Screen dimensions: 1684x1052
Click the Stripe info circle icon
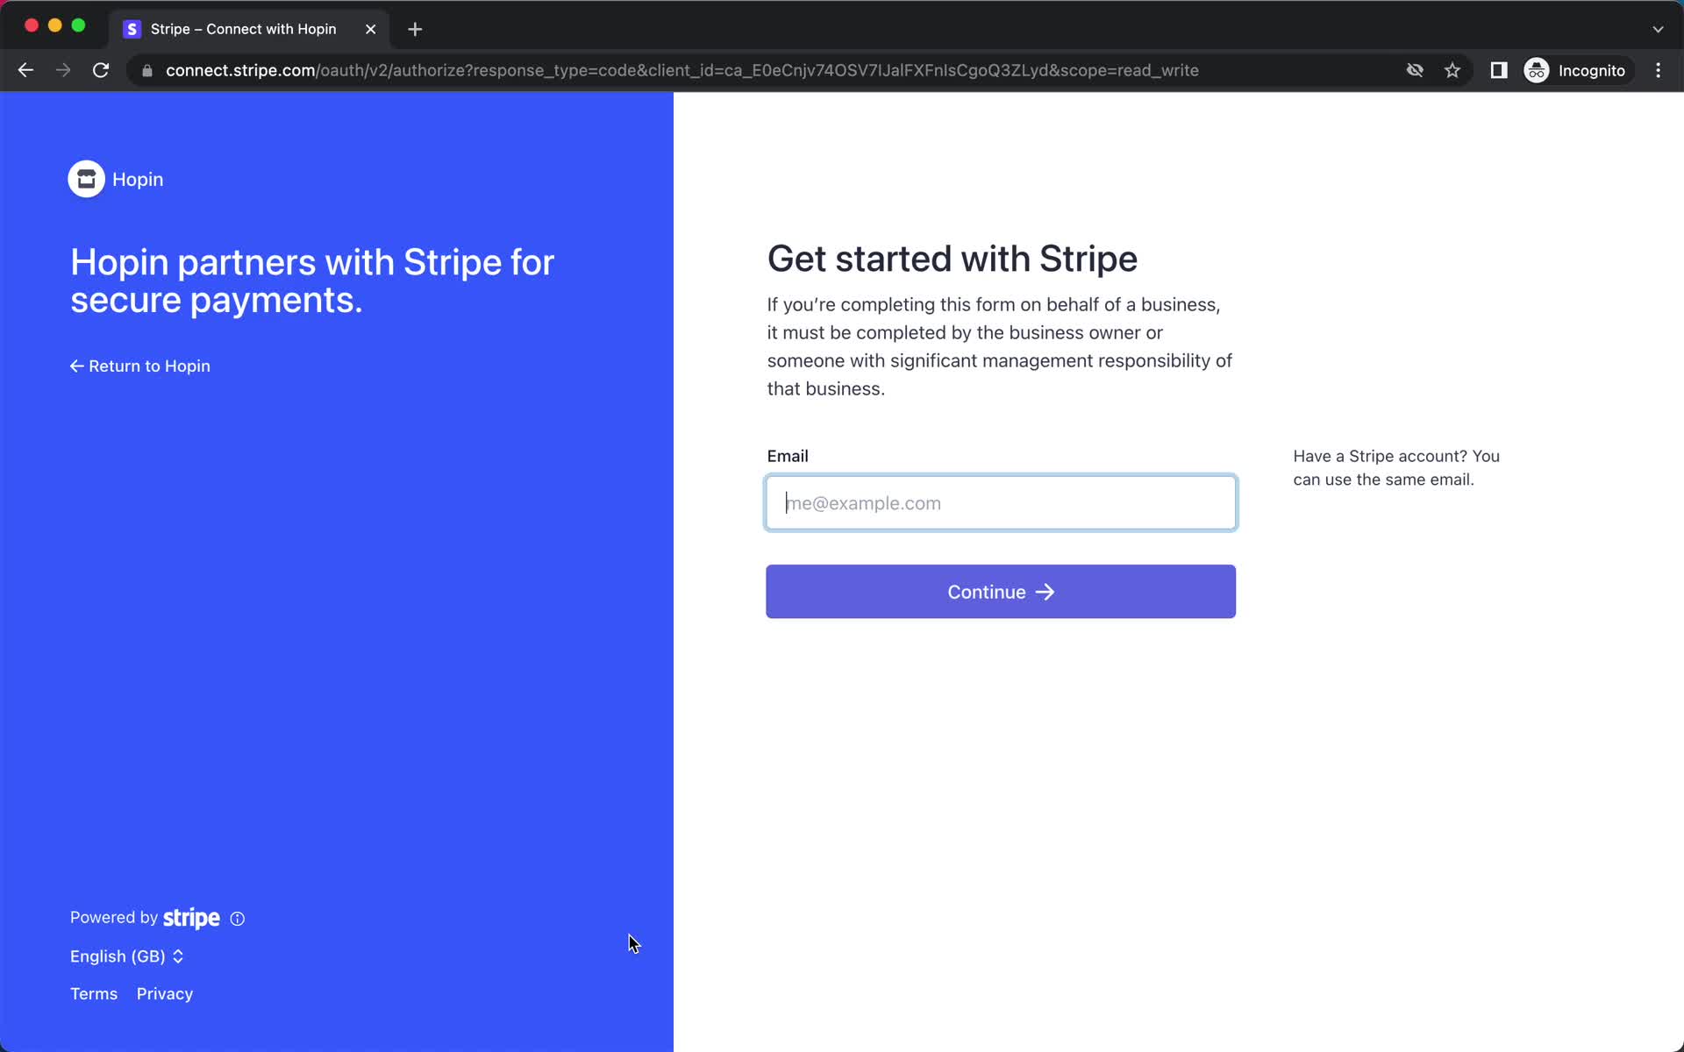(237, 919)
